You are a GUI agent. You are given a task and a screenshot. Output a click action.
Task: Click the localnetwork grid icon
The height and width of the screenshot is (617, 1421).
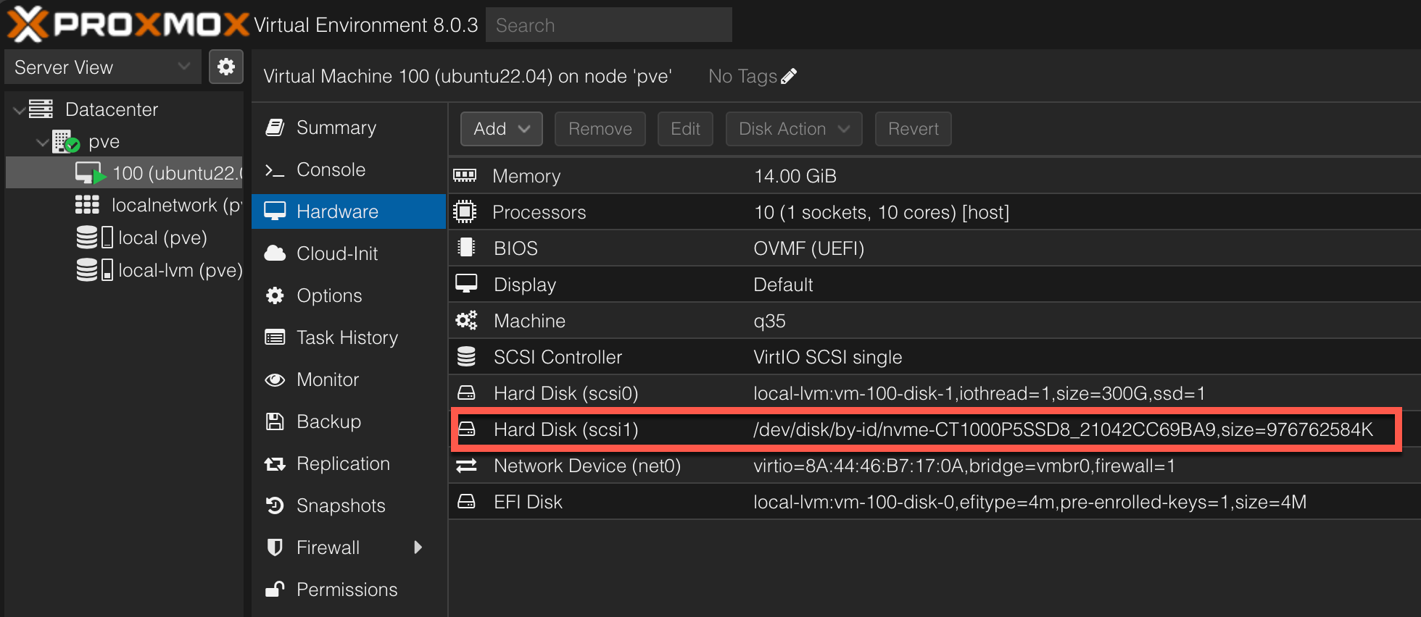tap(87, 205)
